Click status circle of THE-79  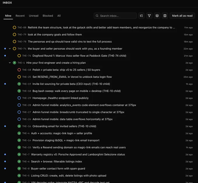[14, 34]
